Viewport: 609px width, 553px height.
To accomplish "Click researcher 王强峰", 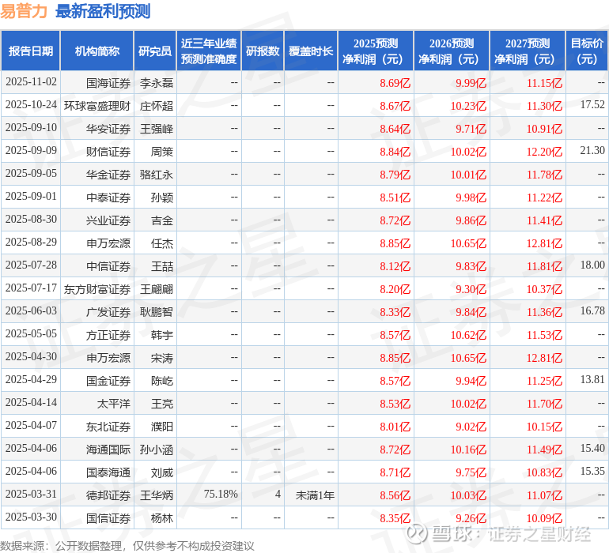I will pyautogui.click(x=157, y=129).
